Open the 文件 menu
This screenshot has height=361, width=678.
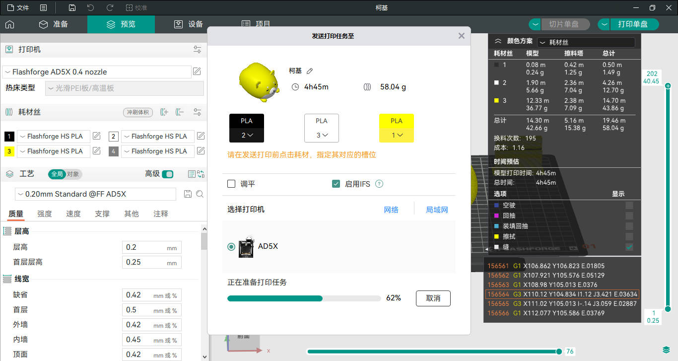[x=18, y=7]
